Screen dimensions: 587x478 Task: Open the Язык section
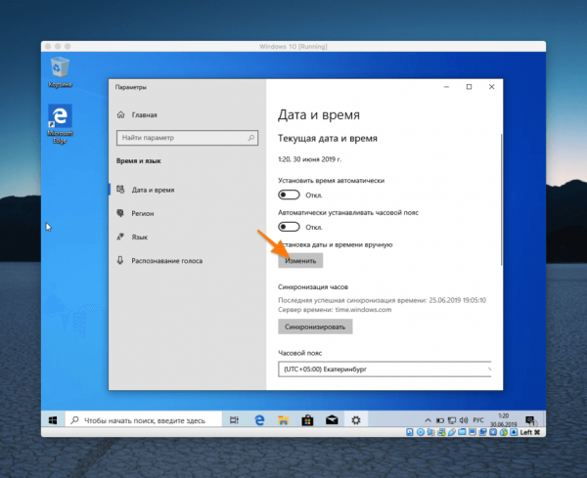point(187,238)
